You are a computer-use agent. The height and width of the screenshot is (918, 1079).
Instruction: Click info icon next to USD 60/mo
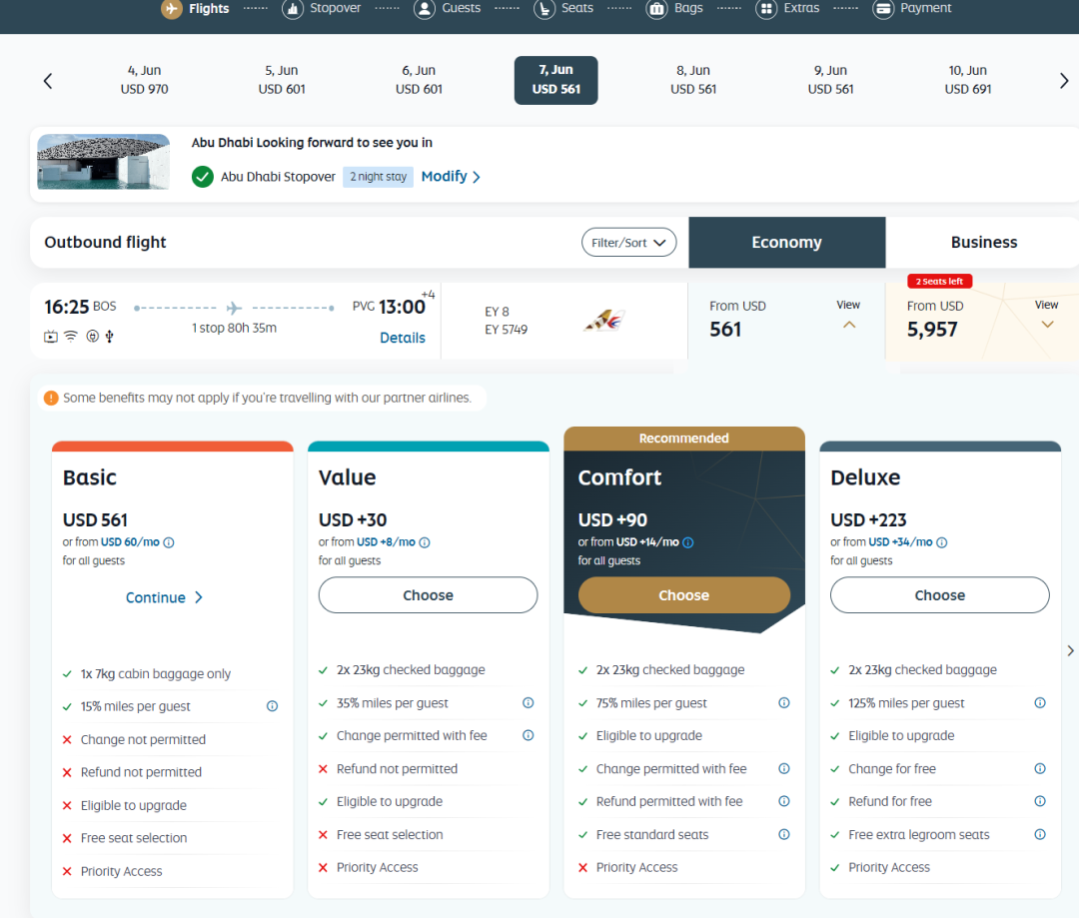(x=169, y=542)
